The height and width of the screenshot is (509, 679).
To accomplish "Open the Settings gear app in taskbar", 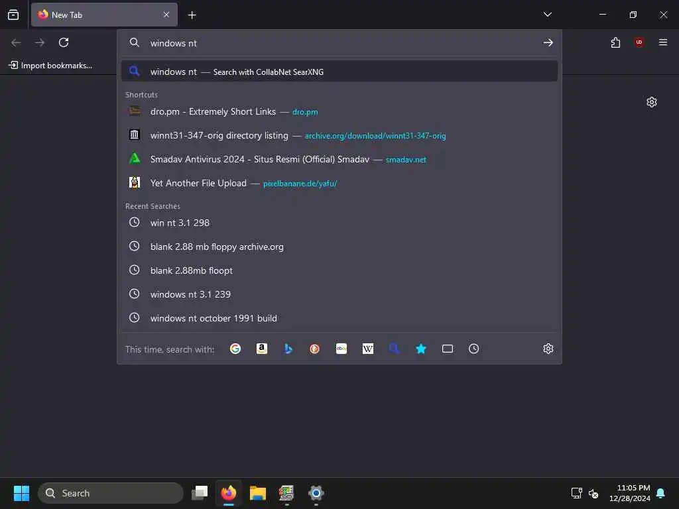I will [316, 493].
